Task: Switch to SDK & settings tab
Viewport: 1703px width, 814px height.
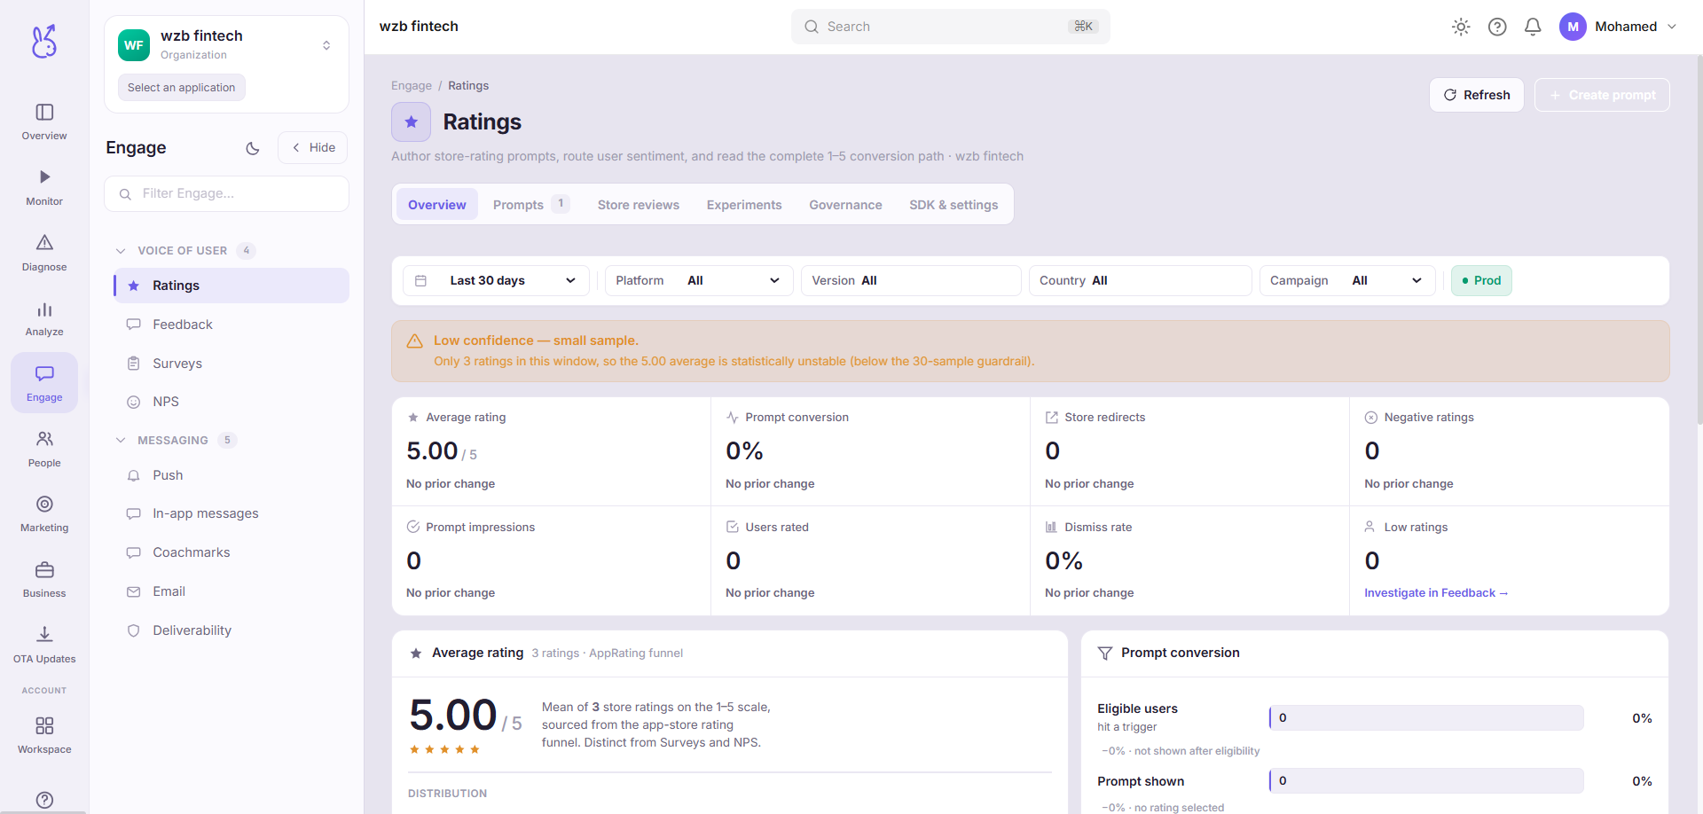Action: pos(954,205)
